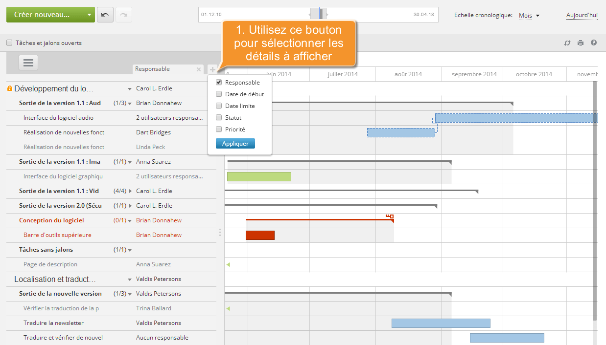Click the Appliquer button
Screen dimensions: 606x345
tap(235, 144)
